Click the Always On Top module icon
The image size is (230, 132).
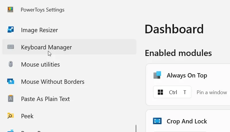pyautogui.click(x=157, y=75)
